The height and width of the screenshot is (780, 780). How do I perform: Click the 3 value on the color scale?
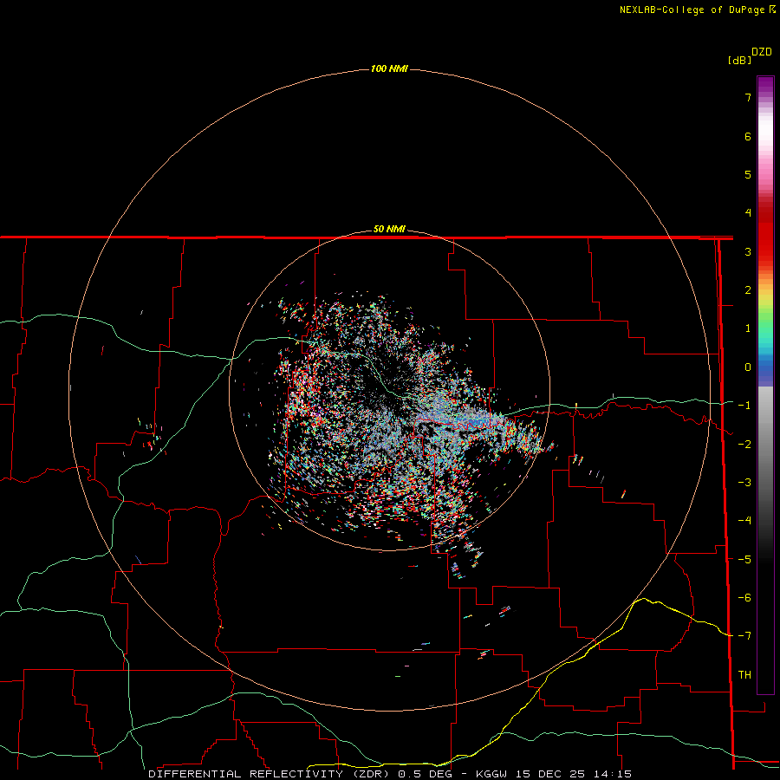[x=748, y=251]
